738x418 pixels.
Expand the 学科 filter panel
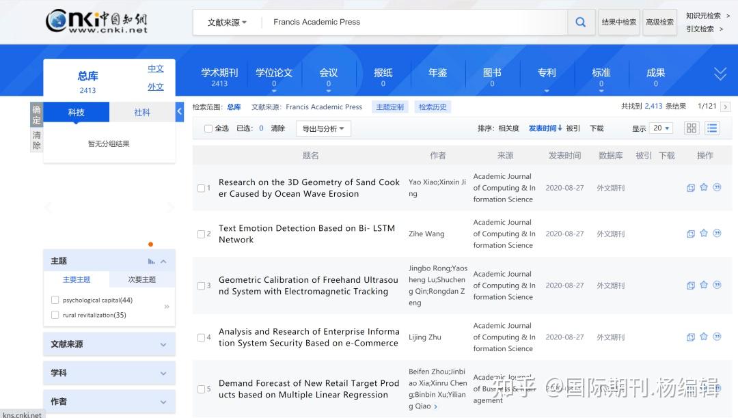[109, 373]
